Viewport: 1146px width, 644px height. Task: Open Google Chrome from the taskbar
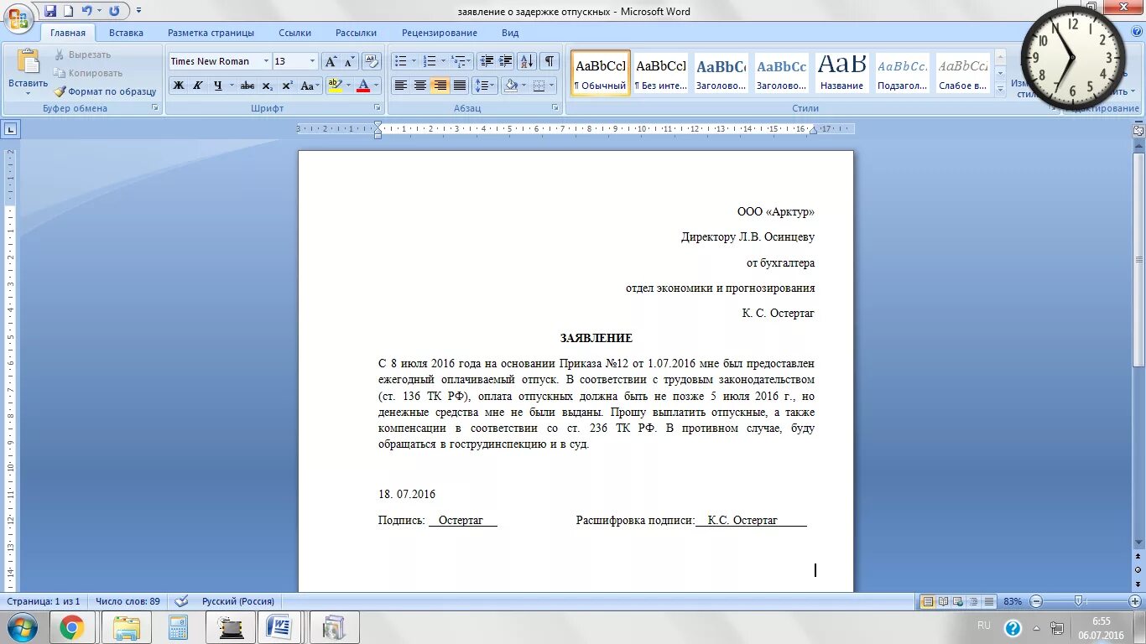coord(71,627)
